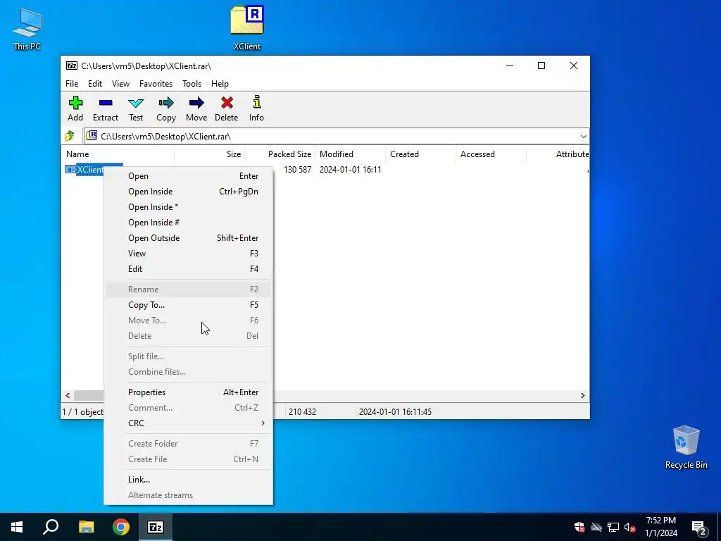Select the XClient file row
Image resolution: width=721 pixels, height=541 pixels.
325,169
